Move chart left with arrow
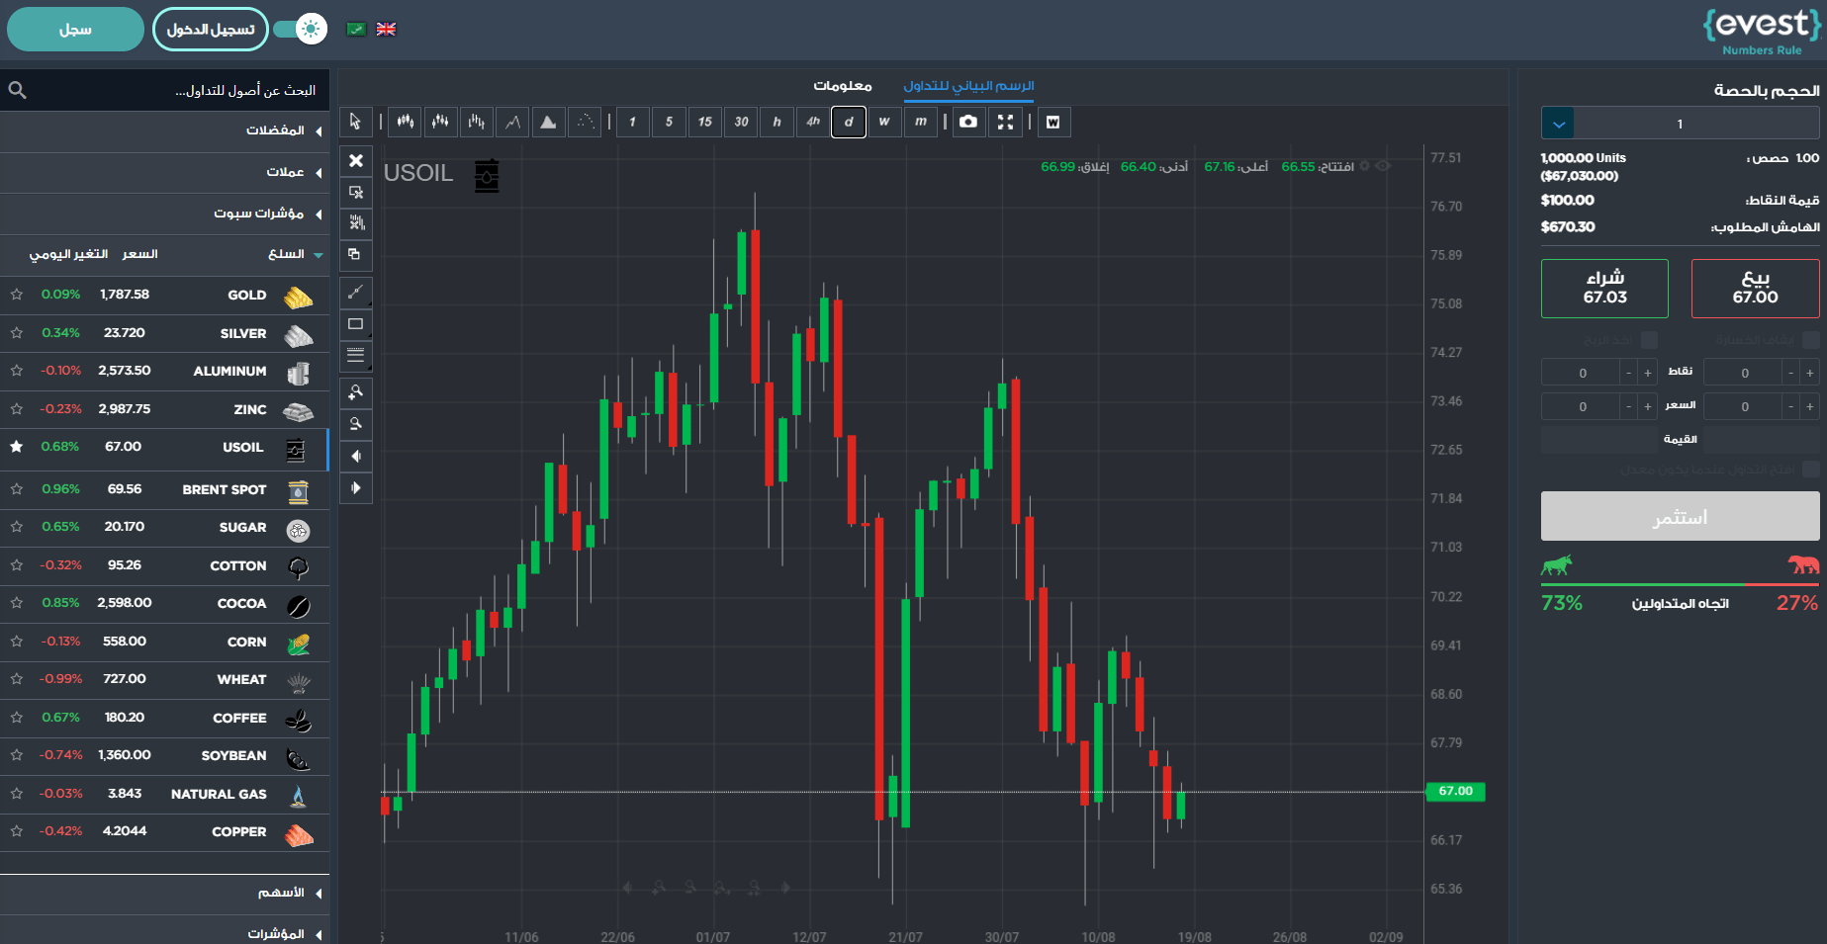This screenshot has width=1827, height=944. click(x=356, y=456)
